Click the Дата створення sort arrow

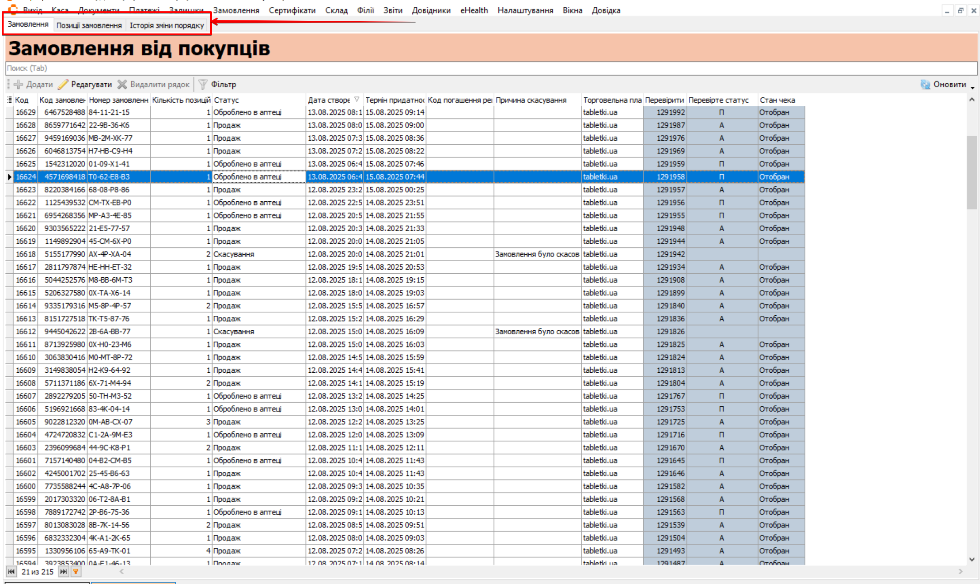coord(357,100)
